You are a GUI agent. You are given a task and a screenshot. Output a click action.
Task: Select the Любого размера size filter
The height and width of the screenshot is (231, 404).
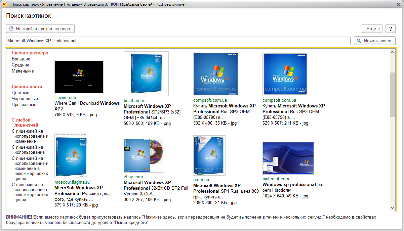pos(30,53)
